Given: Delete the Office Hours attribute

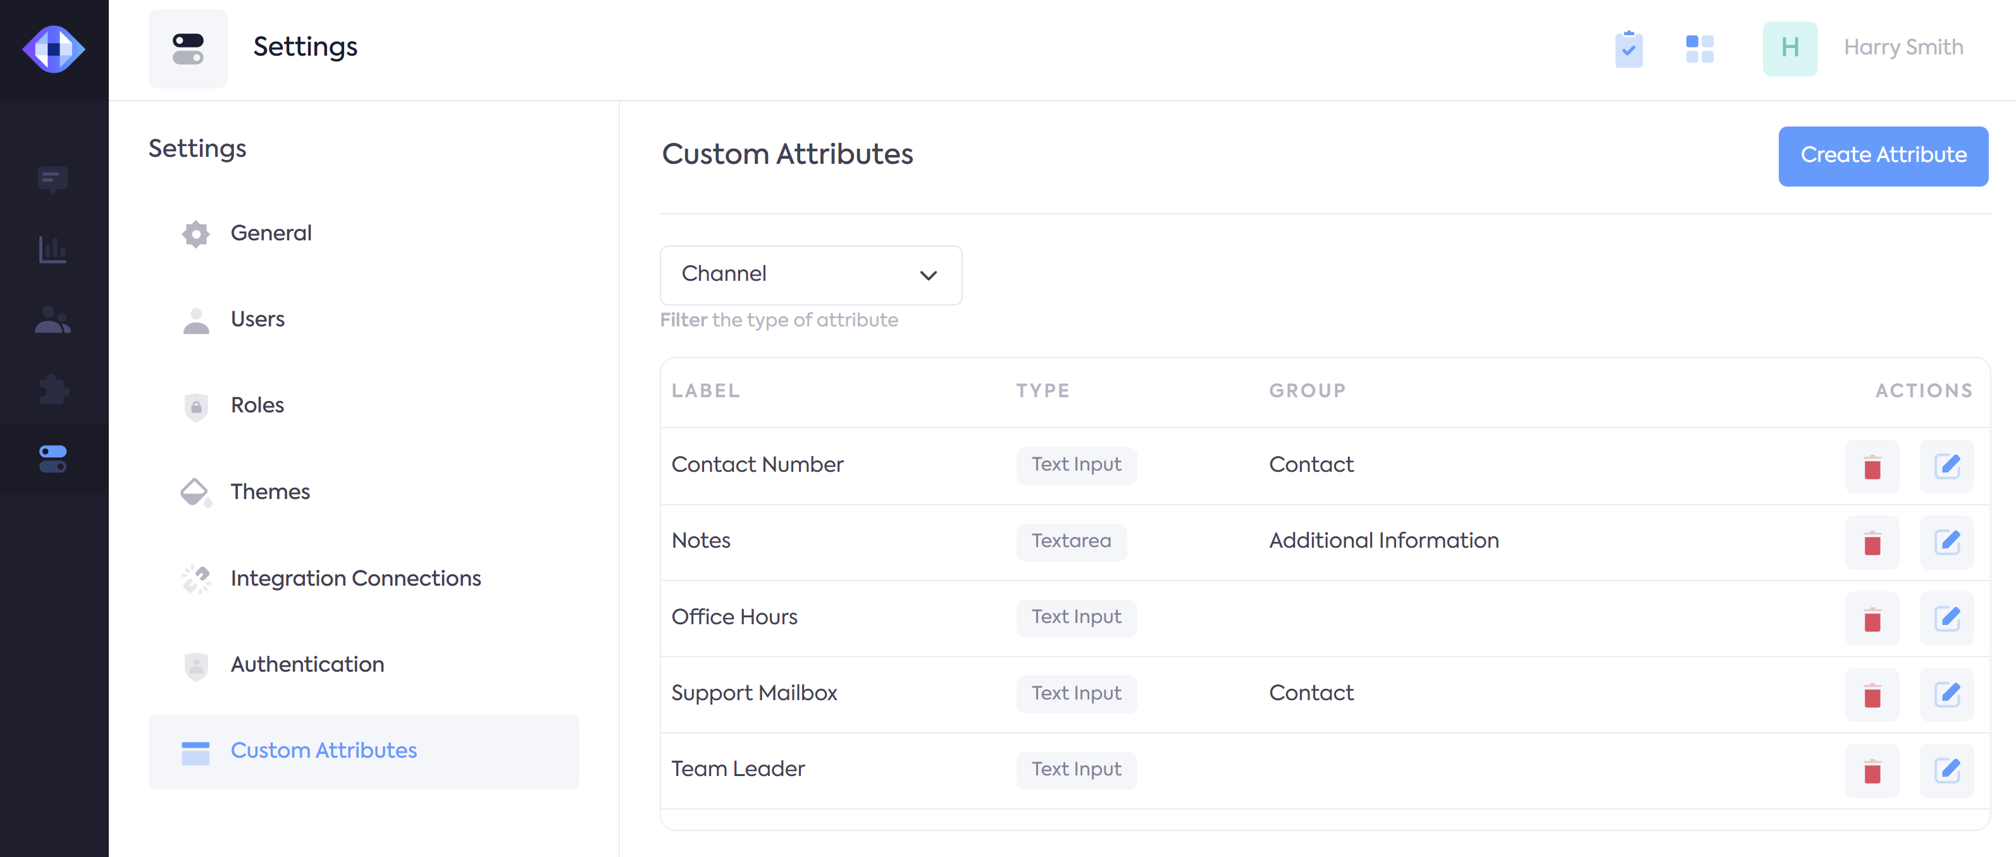Looking at the screenshot, I should pyautogui.click(x=1871, y=619).
